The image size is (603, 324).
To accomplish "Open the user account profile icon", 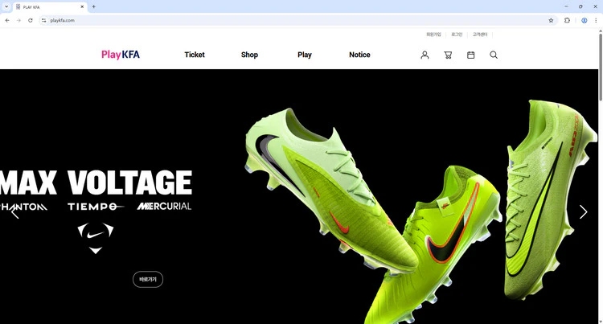I will coord(425,55).
